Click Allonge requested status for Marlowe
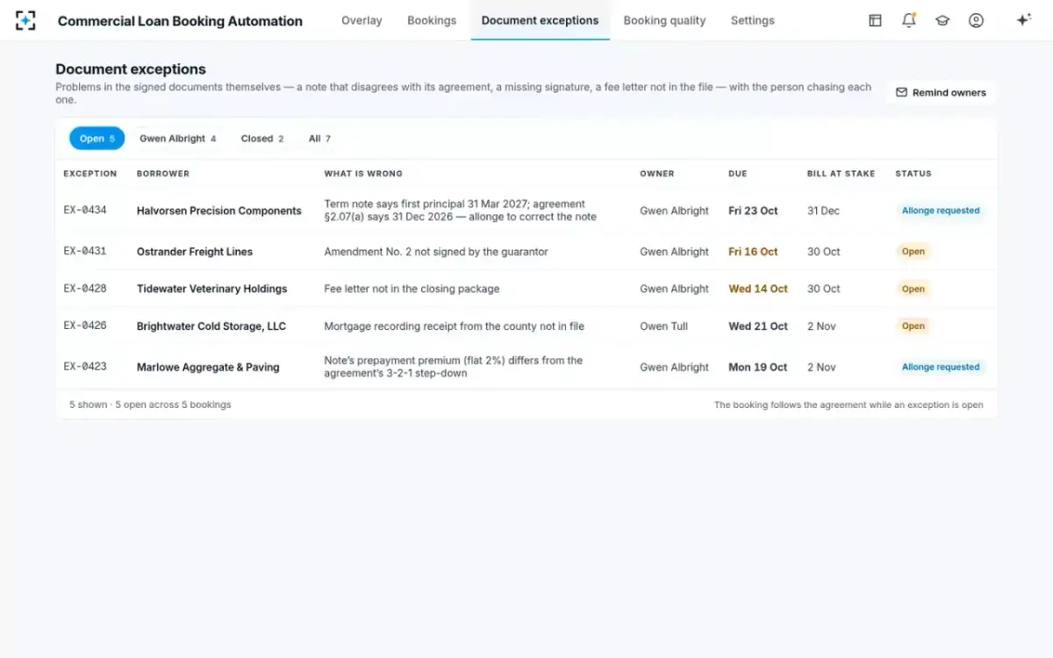Image resolution: width=1053 pixels, height=658 pixels. [941, 368]
